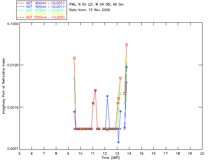
Task: Click the purple dashed line sample in legend
Action: [x=21, y=3]
